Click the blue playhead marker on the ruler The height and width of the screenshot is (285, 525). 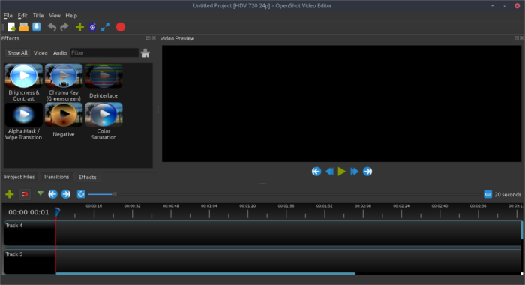pos(58,212)
